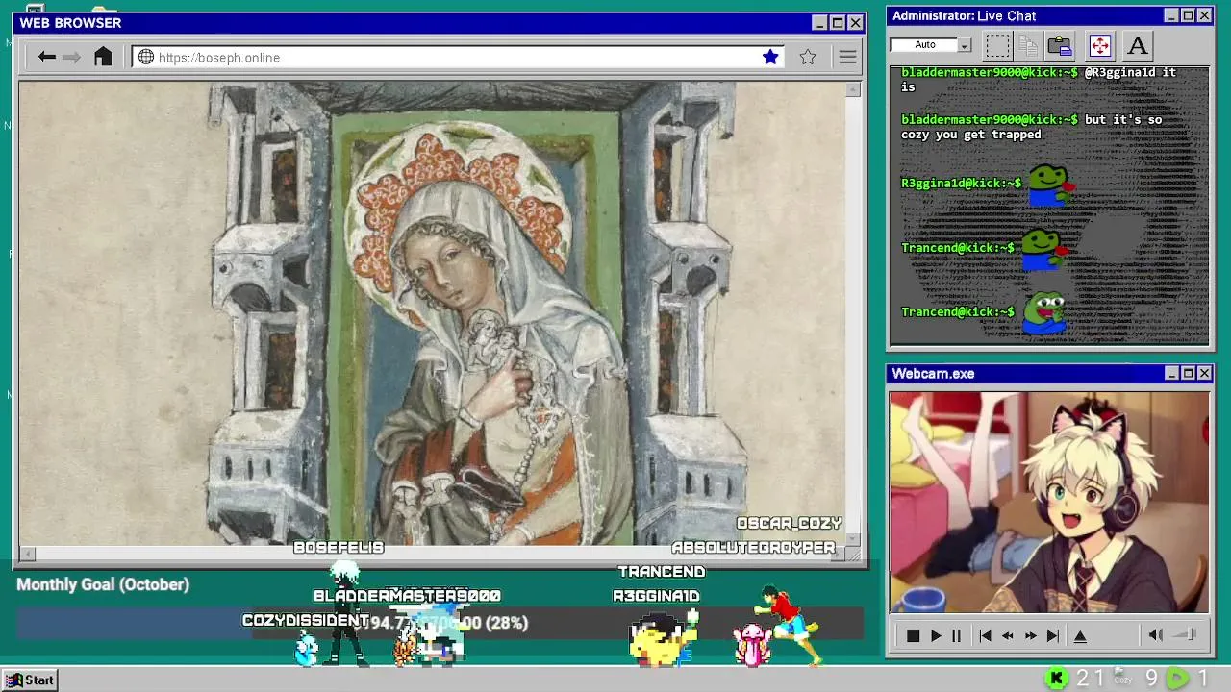Click the browser horizontal scrollbar right arrow

click(x=839, y=553)
